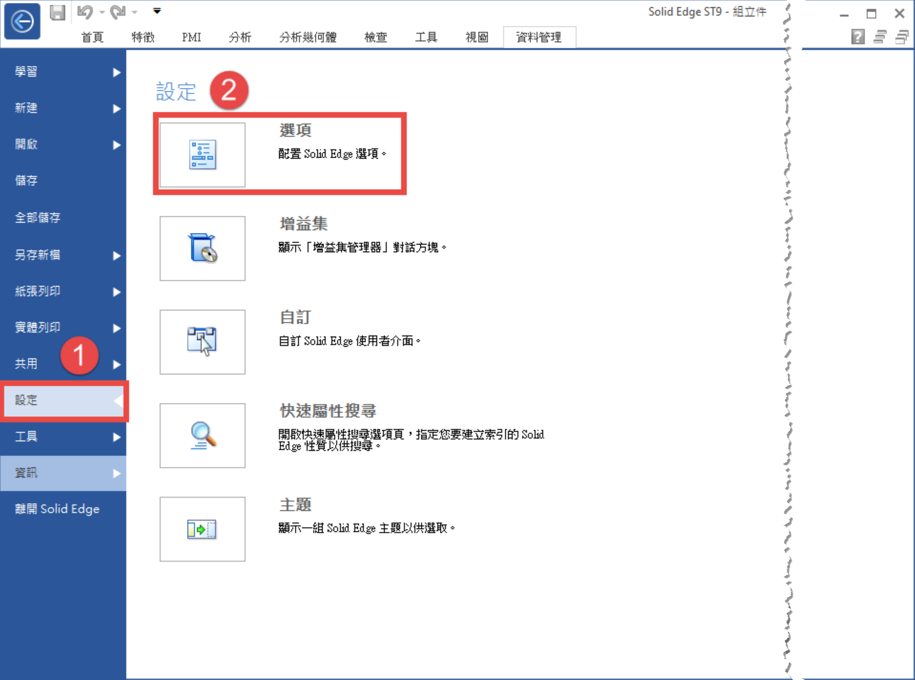Maximize the Solid Edge window
The height and width of the screenshot is (680, 915).
(871, 13)
